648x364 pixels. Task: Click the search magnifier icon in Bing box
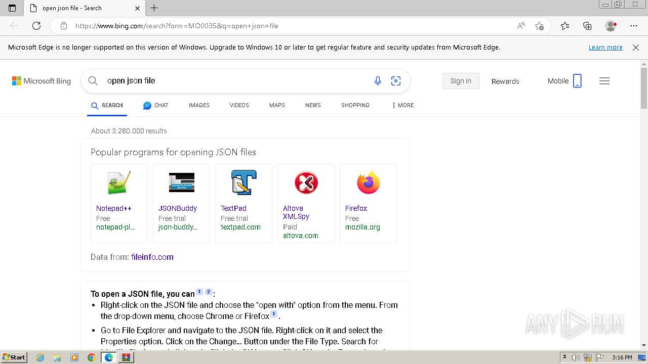(93, 81)
